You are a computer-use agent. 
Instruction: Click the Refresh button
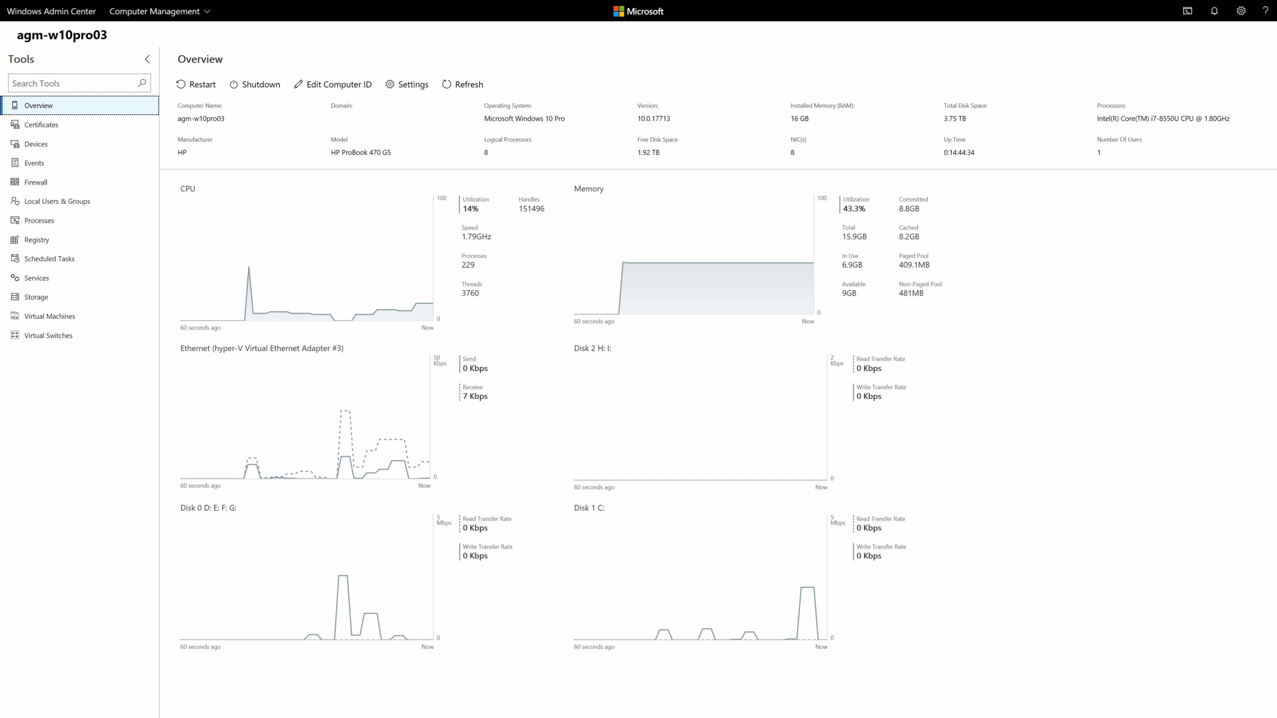click(462, 84)
